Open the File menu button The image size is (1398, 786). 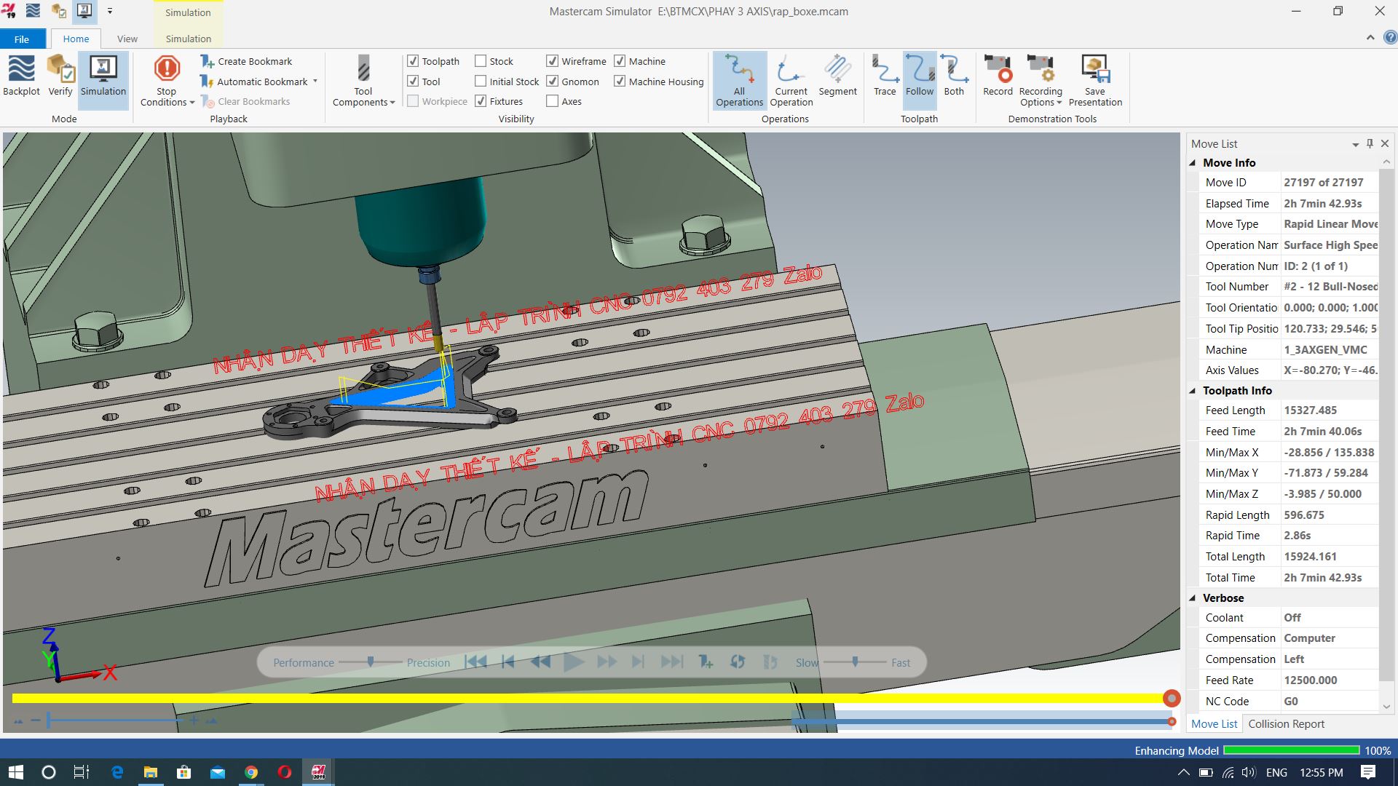(x=22, y=39)
